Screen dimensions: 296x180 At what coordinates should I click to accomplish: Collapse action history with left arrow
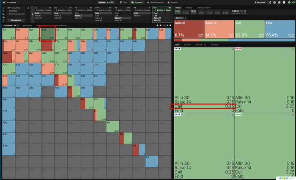tap(32, 14)
